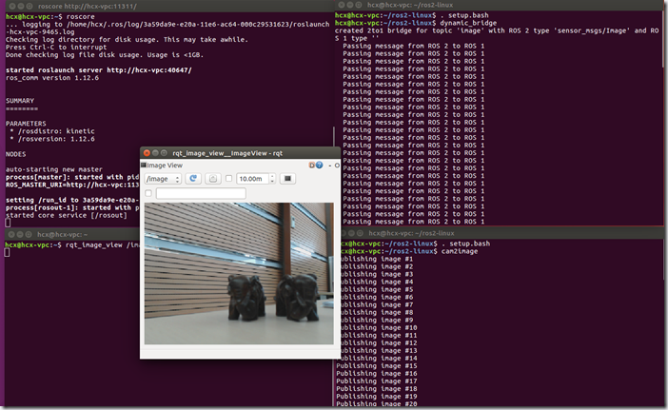The width and height of the screenshot is (668, 410).
Task: Click 'dynamic_bridge' command text
Action: [x=468, y=23]
